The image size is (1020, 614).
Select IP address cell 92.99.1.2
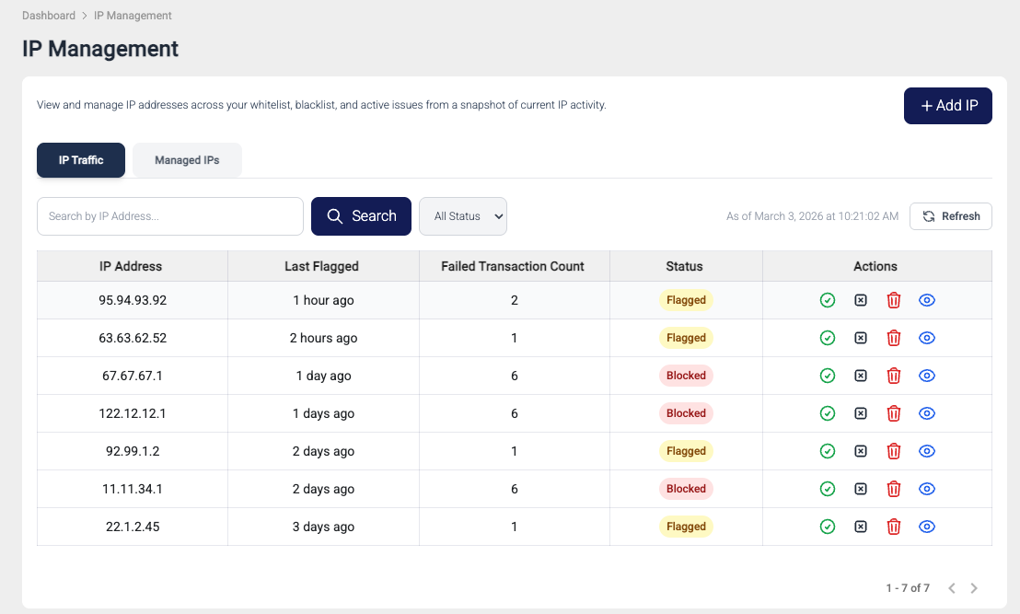pos(132,451)
